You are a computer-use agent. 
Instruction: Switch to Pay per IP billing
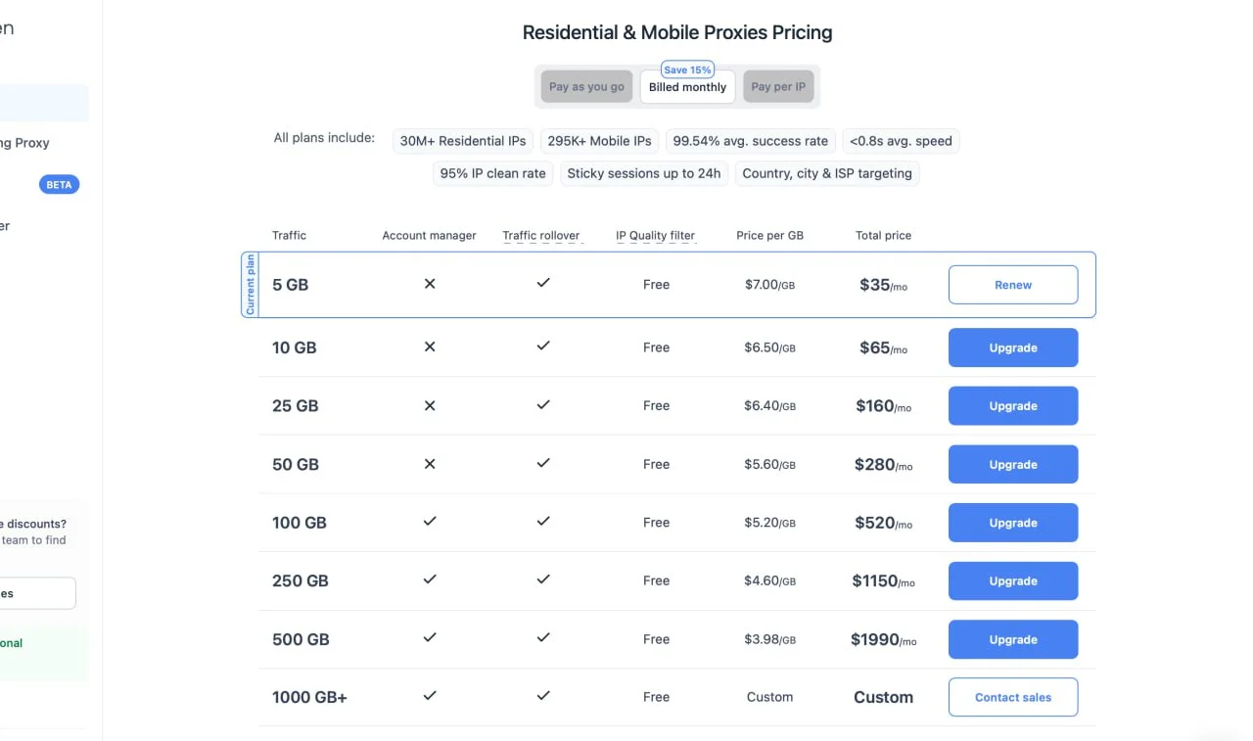(x=778, y=87)
